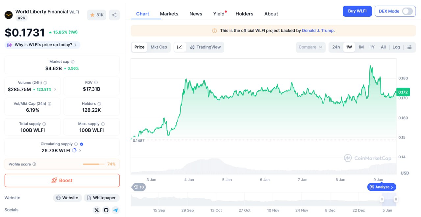This screenshot has width=421, height=217.
Task: Open the Telegram social link
Action: [115, 210]
